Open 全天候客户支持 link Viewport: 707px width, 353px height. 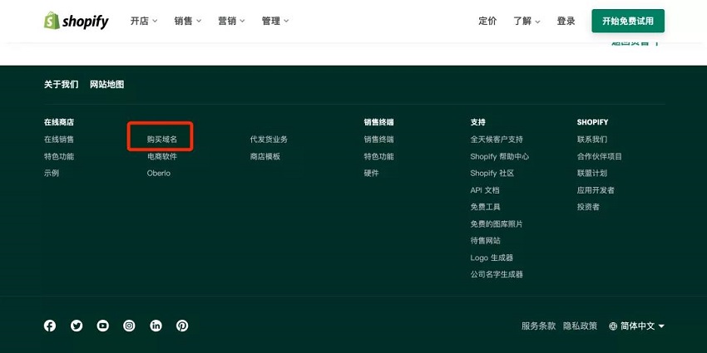pos(497,140)
